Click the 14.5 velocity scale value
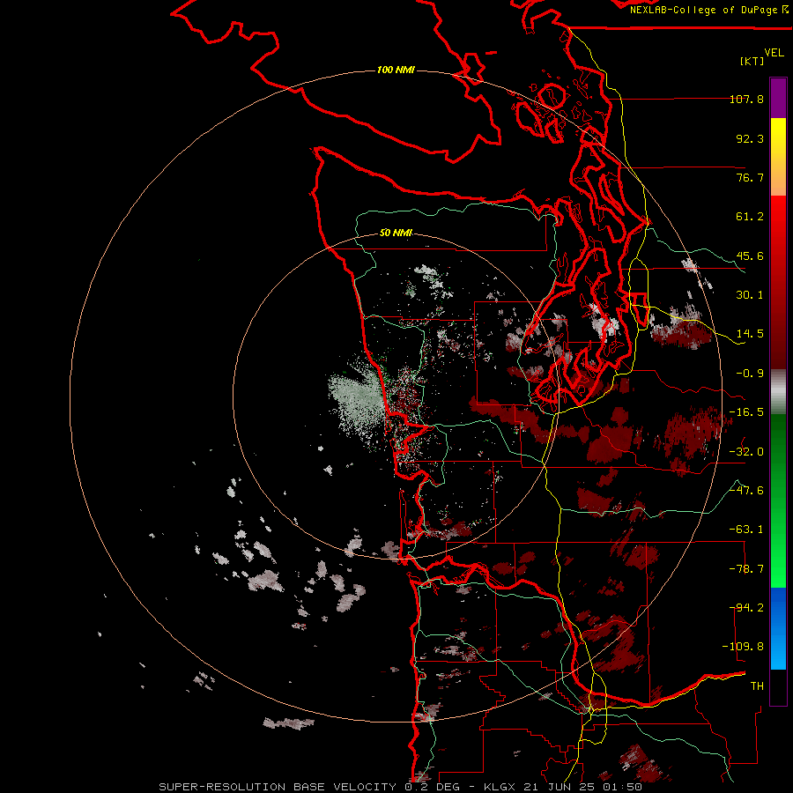793x793 pixels. coord(750,334)
